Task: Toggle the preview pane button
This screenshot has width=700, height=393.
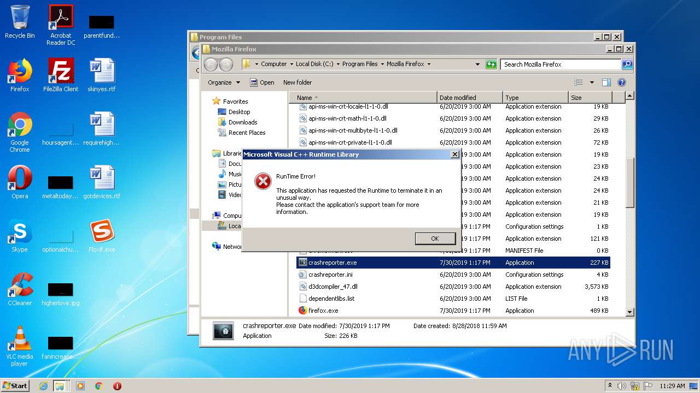Action: click(606, 82)
